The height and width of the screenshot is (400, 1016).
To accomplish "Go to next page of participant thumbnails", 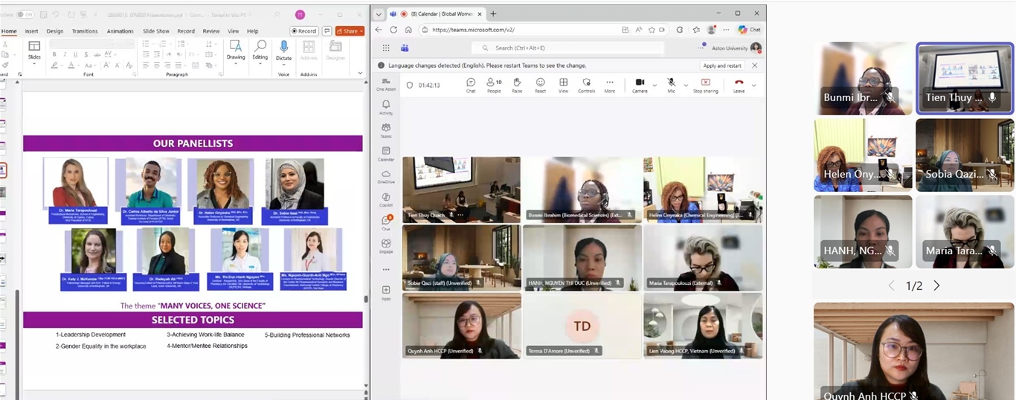I will click(x=936, y=286).
